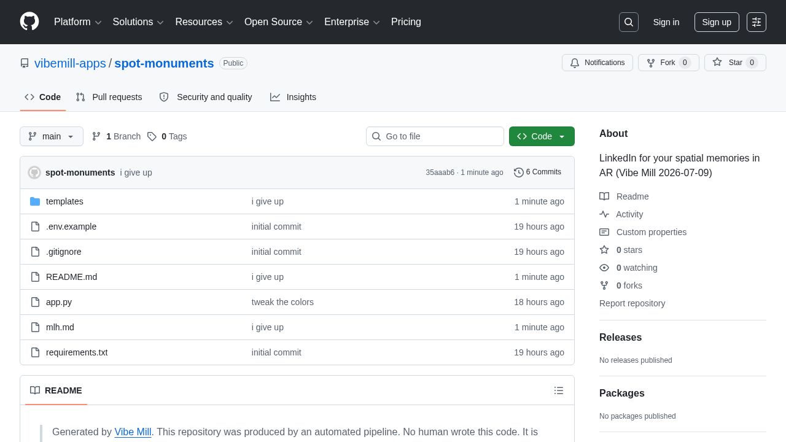Viewport: 786px width, 442px height.
Task: Open the Custom properties link
Action: tap(643, 232)
